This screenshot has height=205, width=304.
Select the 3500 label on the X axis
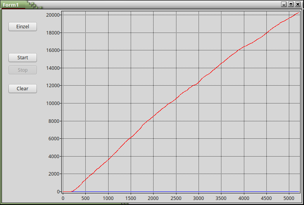(221, 198)
